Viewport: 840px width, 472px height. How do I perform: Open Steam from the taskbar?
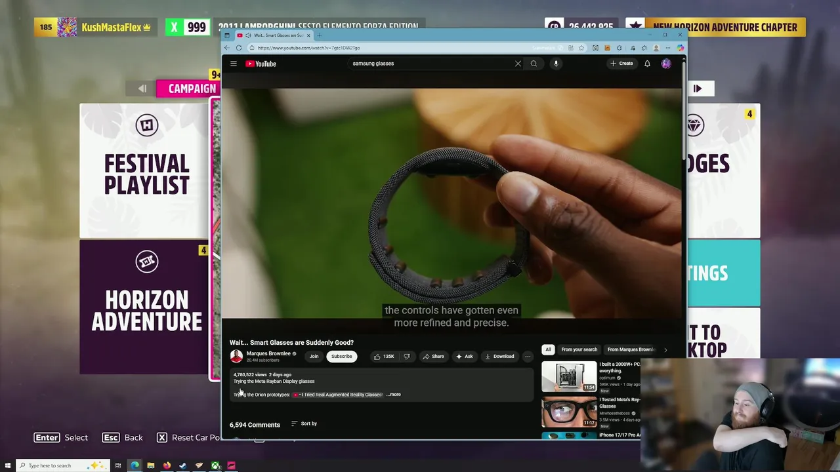182,465
